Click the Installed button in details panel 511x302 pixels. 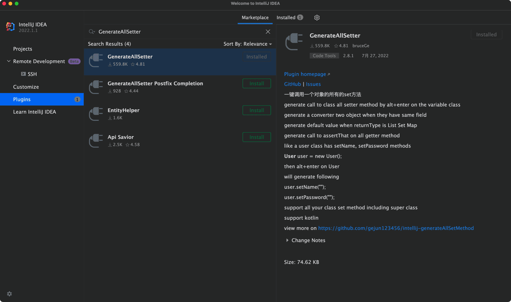(486, 35)
